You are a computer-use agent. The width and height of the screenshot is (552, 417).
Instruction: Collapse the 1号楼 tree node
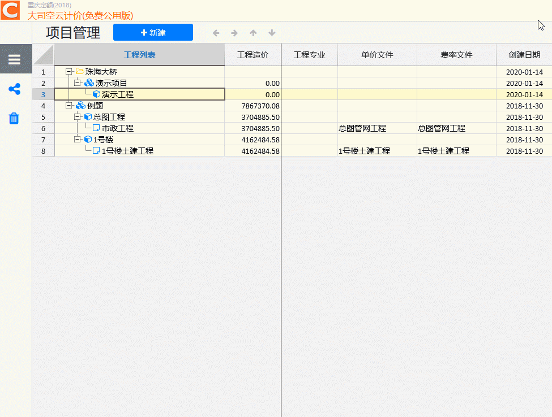78,140
